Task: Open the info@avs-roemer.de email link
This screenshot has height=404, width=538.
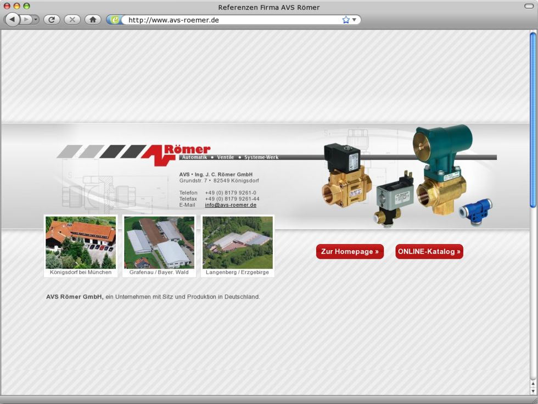Action: click(x=231, y=205)
